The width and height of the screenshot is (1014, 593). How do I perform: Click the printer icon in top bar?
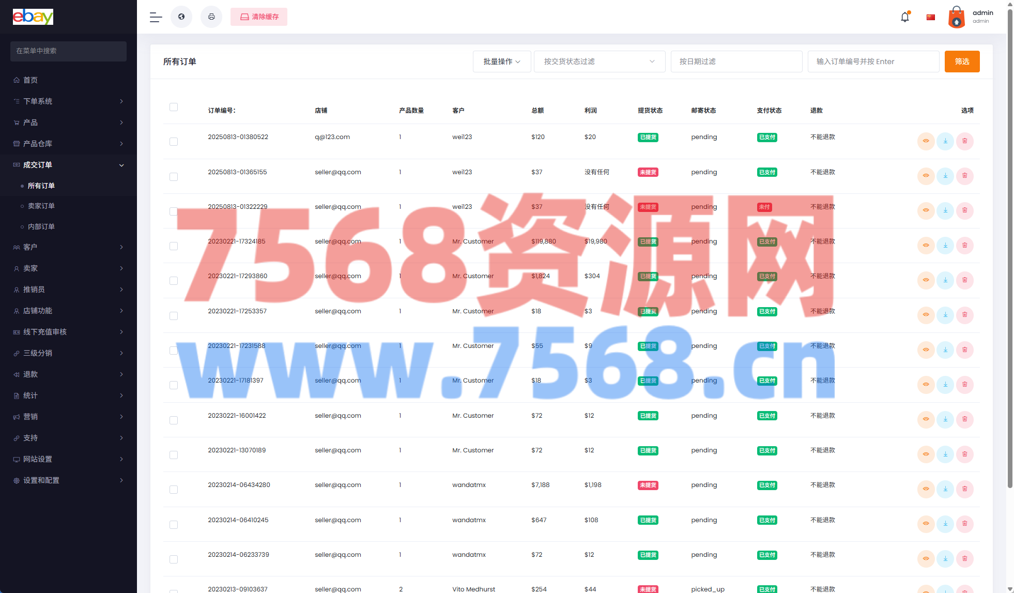tap(211, 17)
